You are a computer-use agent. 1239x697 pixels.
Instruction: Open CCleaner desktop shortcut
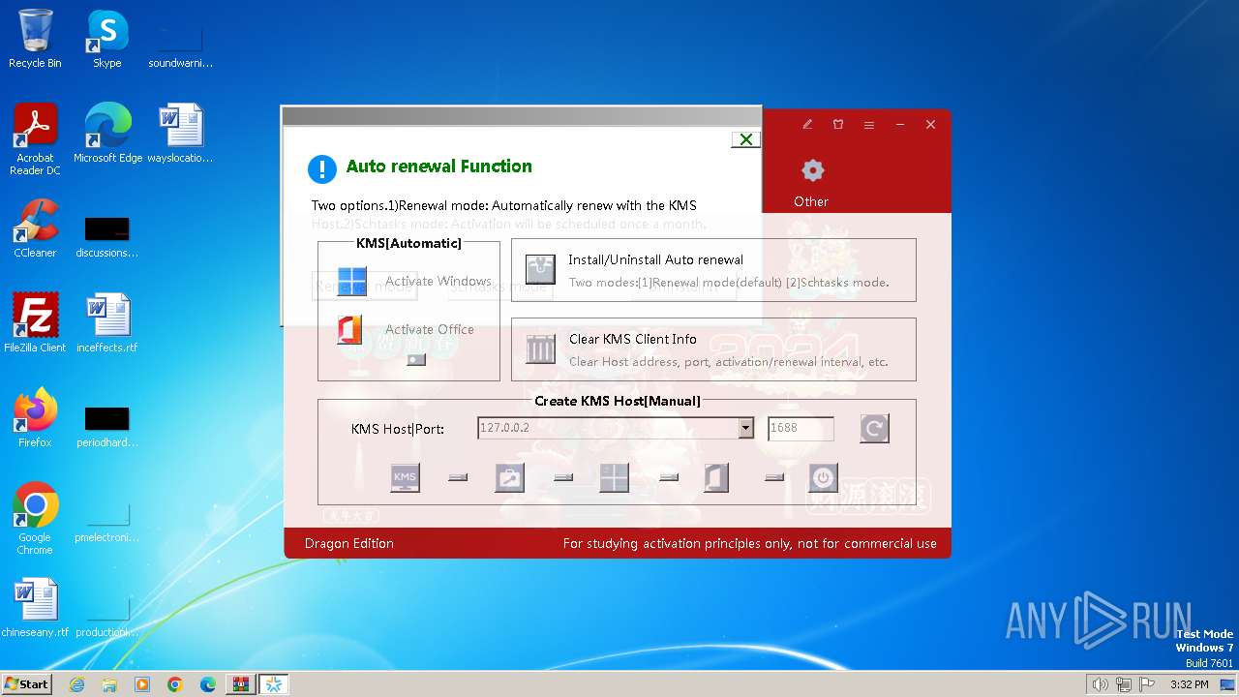(x=35, y=228)
